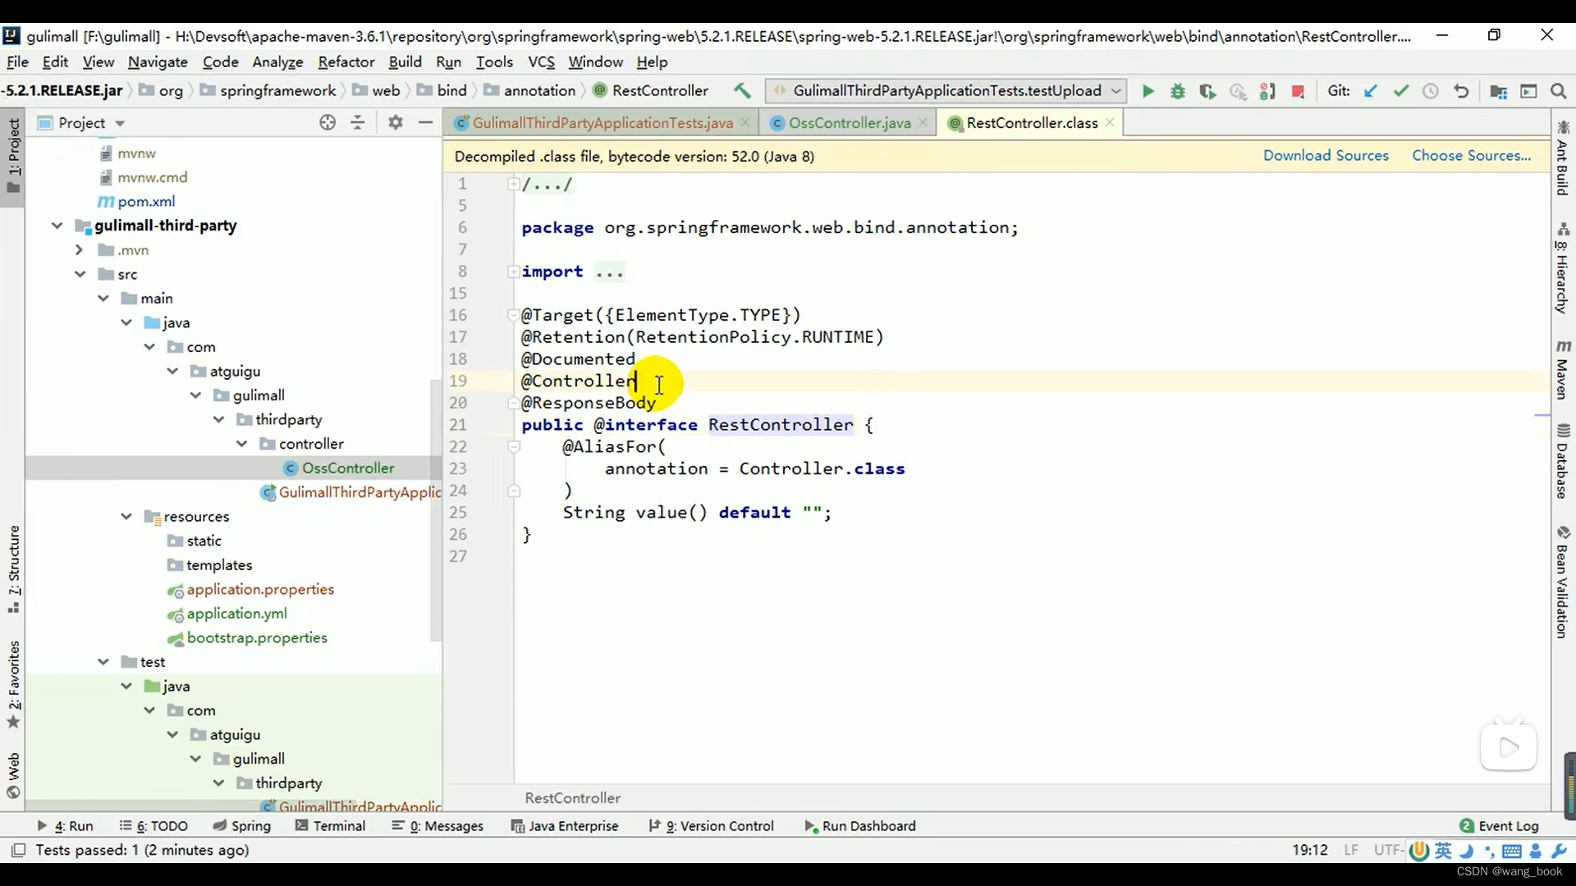The image size is (1576, 886).
Task: Commit changes with green checkmark icon
Action: click(x=1401, y=91)
